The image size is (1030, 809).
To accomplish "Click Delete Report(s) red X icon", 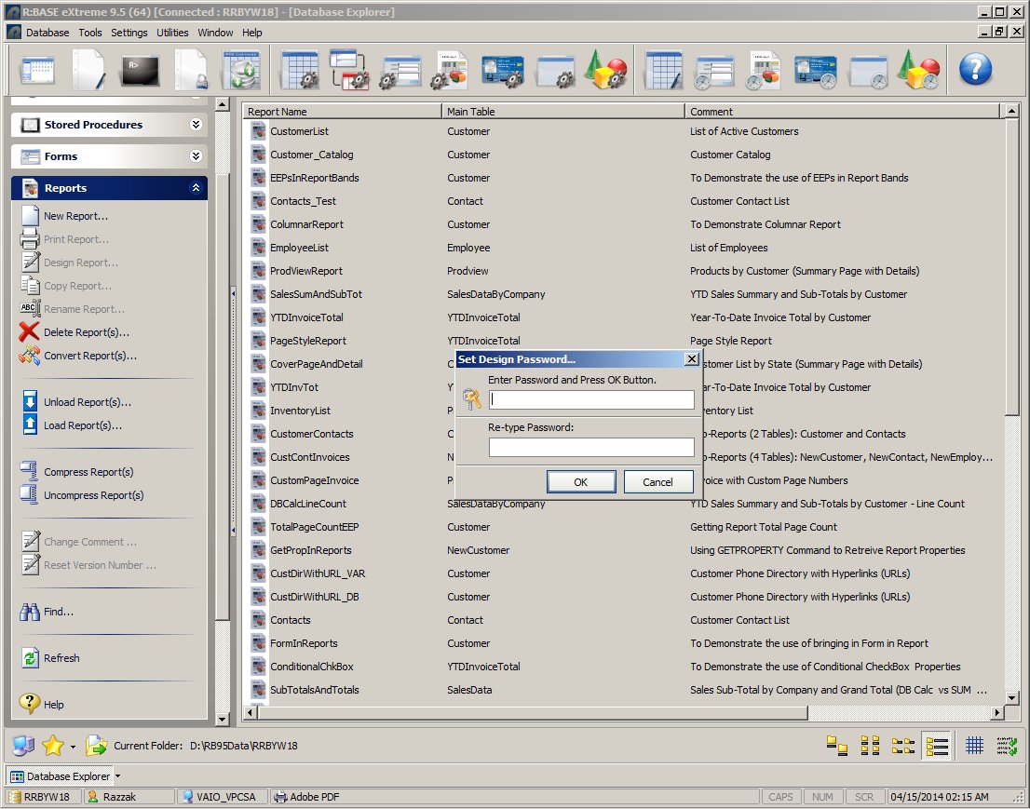I will click(x=30, y=332).
